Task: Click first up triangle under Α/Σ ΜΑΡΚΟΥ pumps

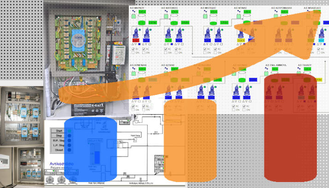Action: click(133, 44)
